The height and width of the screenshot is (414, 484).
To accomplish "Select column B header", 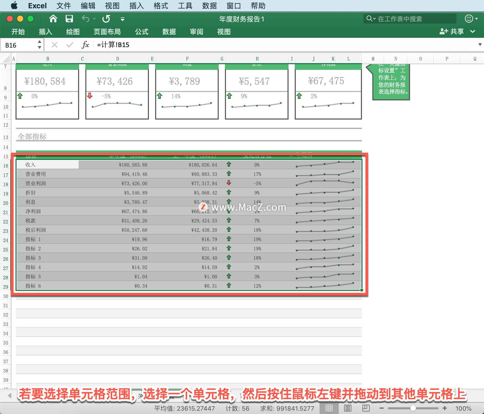I will point(48,59).
